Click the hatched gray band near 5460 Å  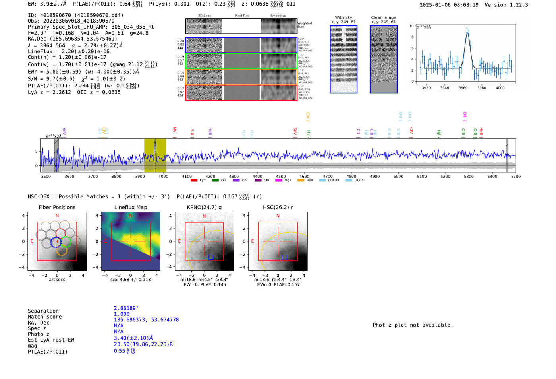coord(507,155)
